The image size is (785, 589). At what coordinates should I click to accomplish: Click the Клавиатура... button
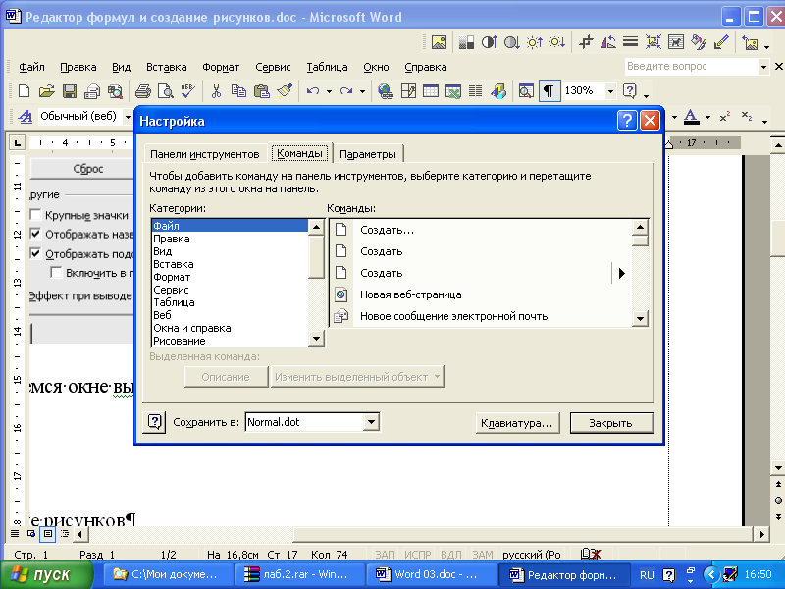point(517,423)
